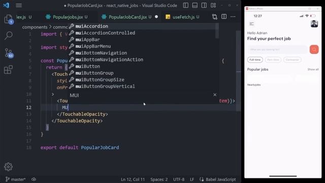Open the Extensions view in activity bar
The height and width of the screenshot is (183, 325).
(x=8, y=70)
